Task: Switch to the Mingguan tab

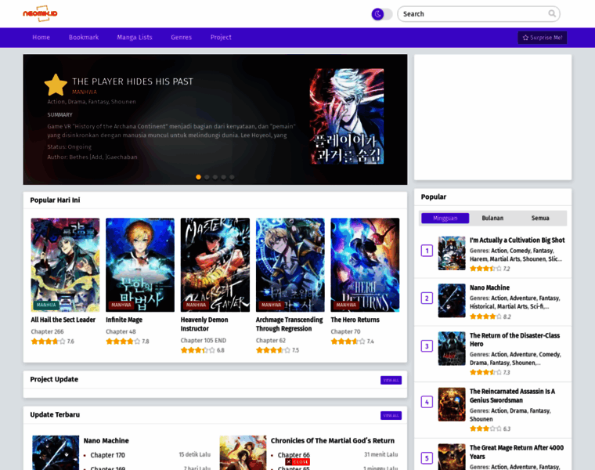Action: [445, 218]
